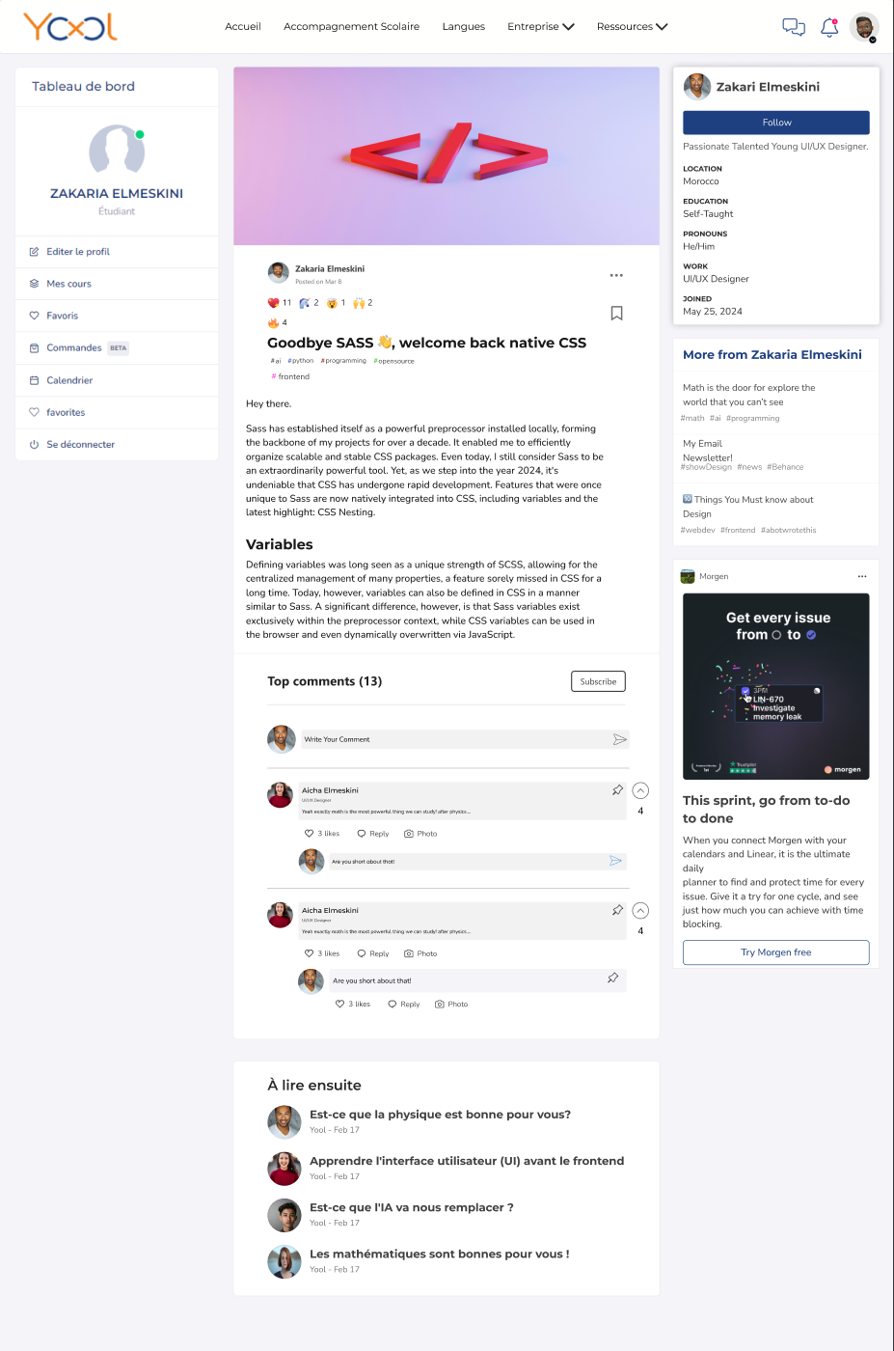
Task: Like the first Aicha comment (3 likes)
Action: tap(322, 834)
